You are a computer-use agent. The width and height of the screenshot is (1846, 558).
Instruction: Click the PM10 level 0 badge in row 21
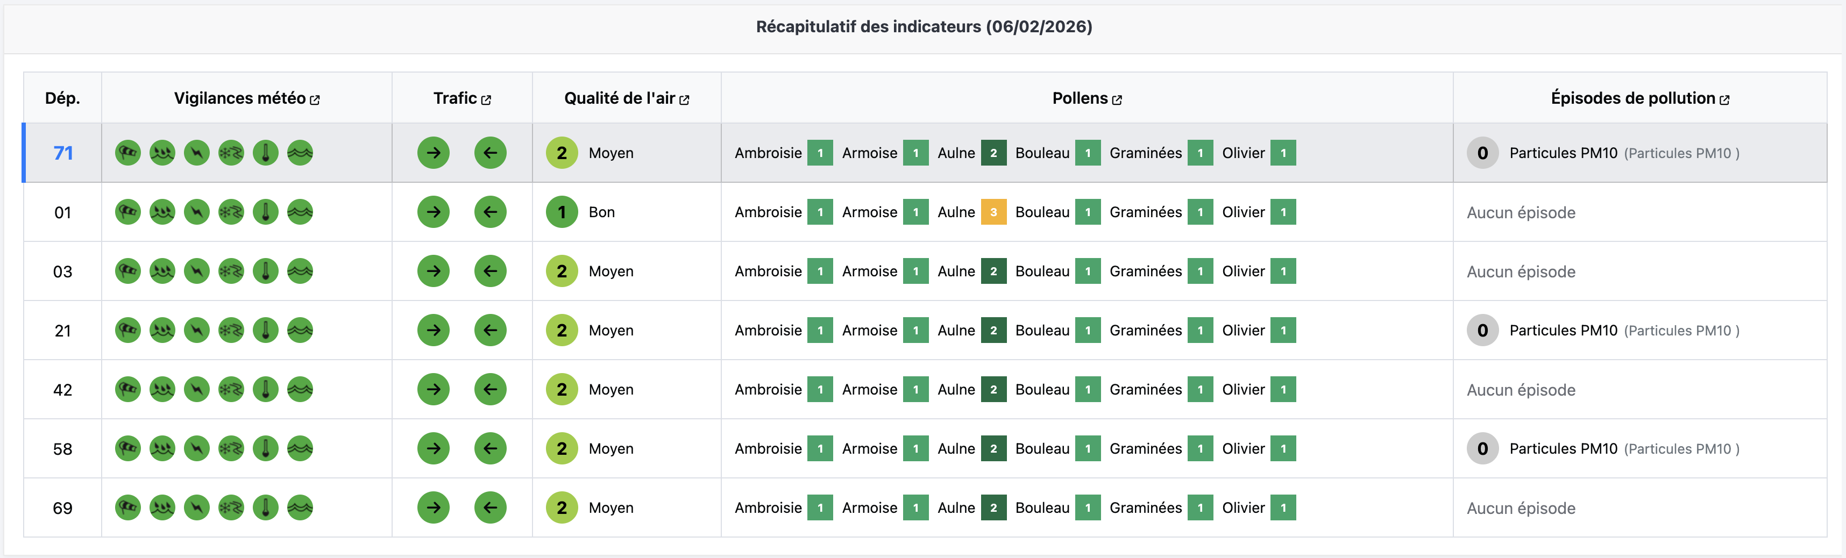[x=1482, y=330]
